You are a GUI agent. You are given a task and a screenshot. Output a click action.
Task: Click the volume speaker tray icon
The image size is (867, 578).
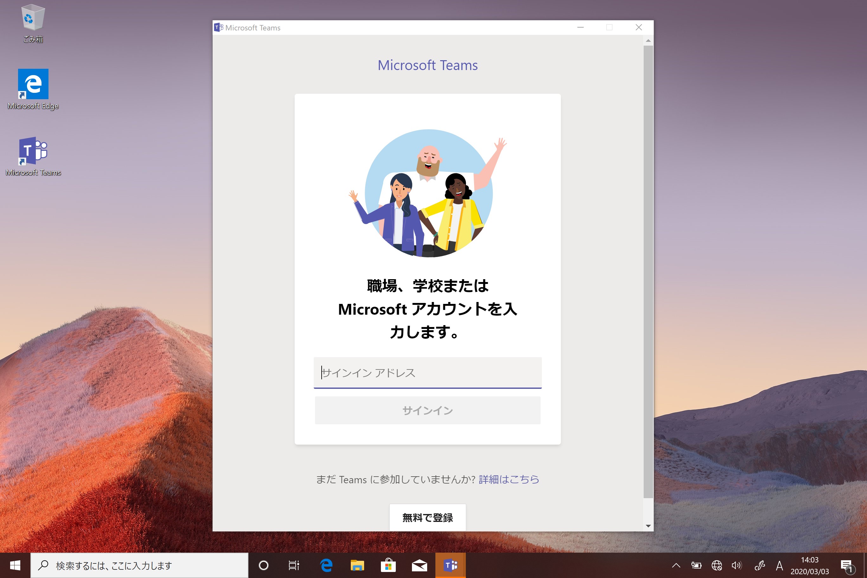pos(737,565)
